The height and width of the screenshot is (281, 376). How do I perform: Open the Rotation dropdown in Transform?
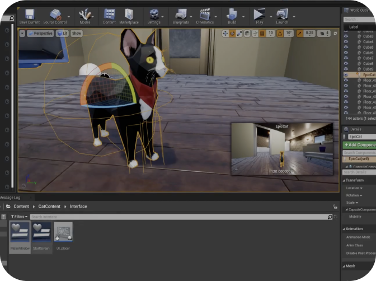(354, 195)
